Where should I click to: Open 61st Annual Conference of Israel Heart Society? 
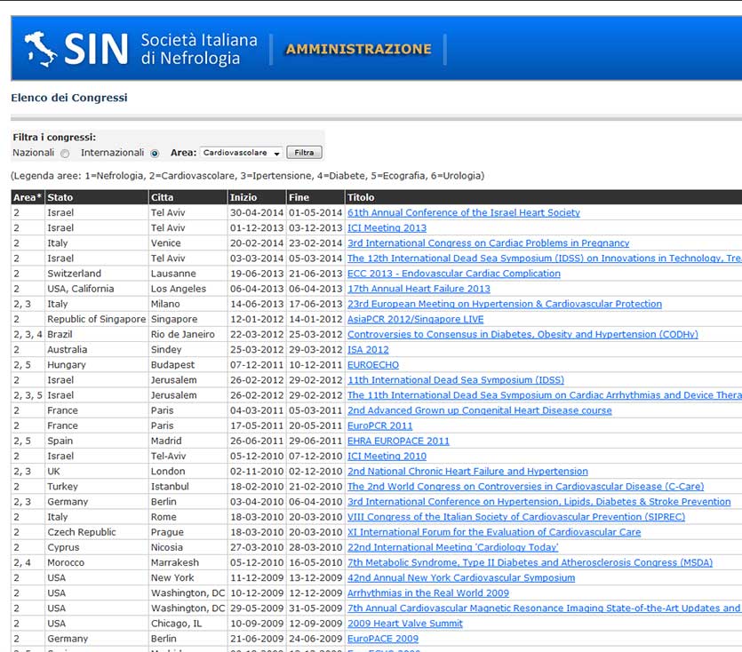click(464, 213)
